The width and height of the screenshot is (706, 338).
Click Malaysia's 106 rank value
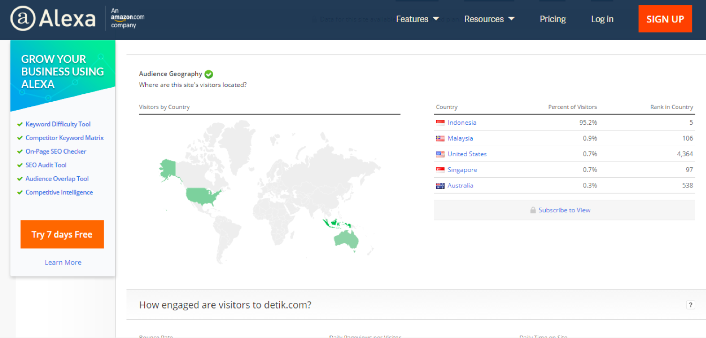point(688,138)
